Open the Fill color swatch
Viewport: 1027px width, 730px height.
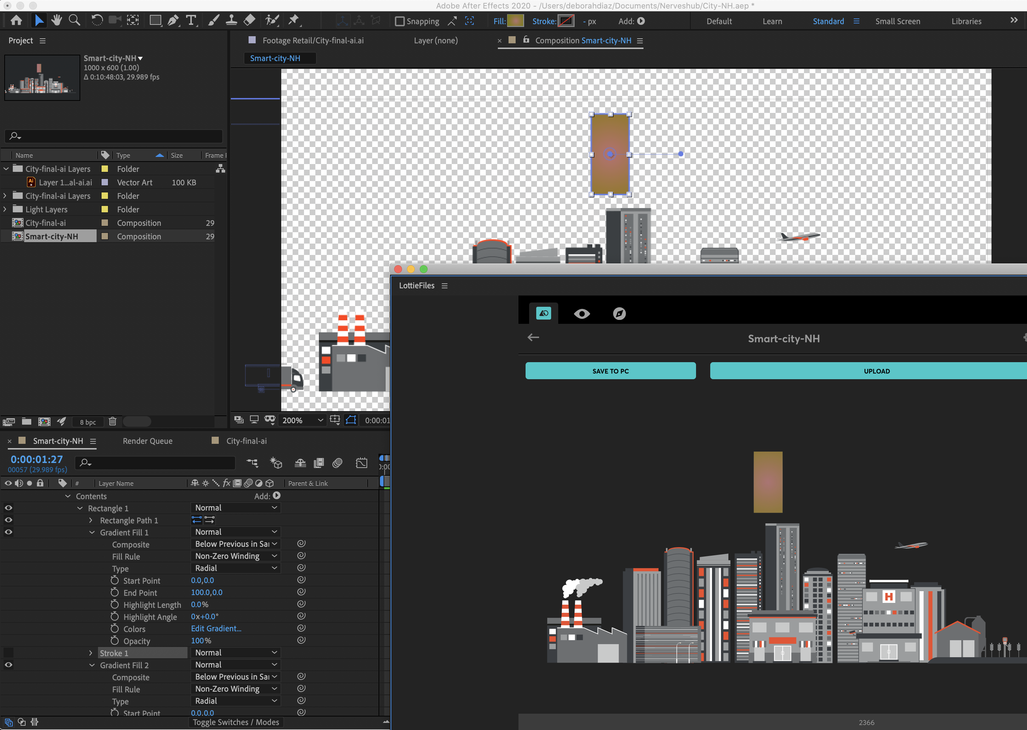[516, 20]
